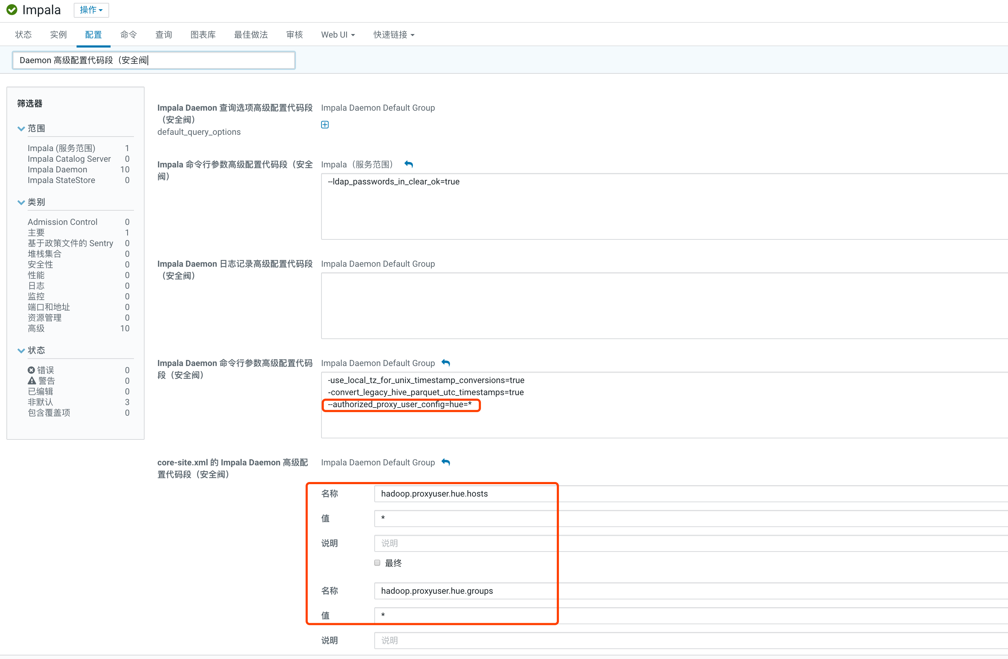This screenshot has height=659, width=1008.
Task: Click the green Impala health status icon
Action: tap(12, 10)
